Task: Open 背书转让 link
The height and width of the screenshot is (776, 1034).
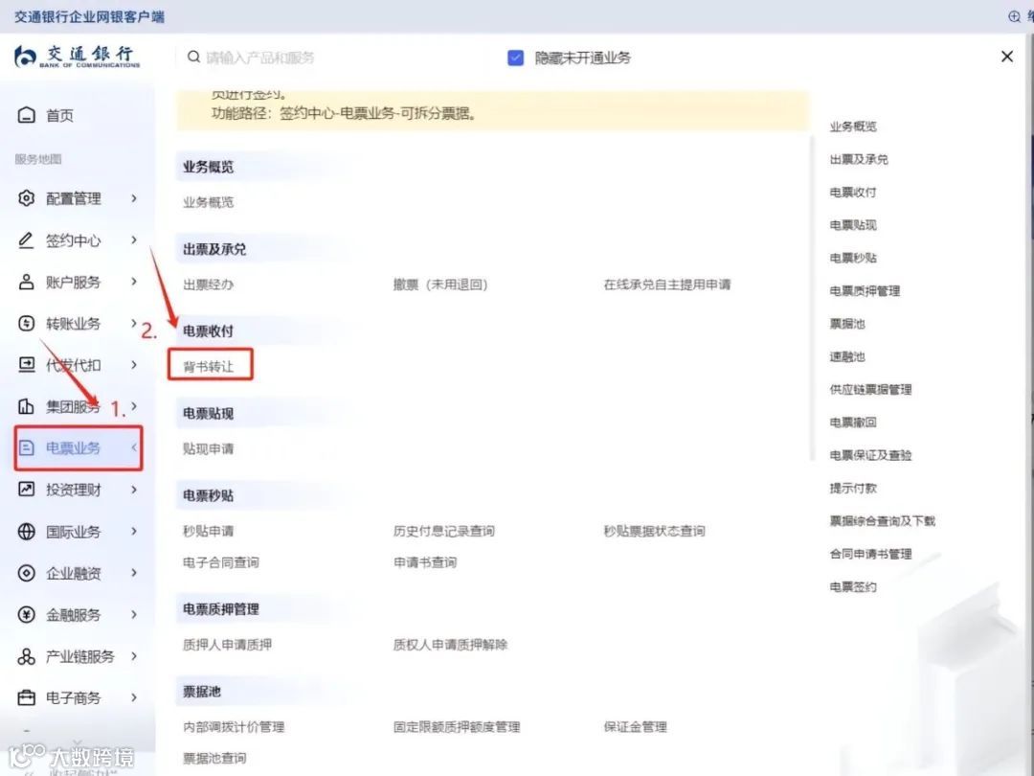Action: [209, 366]
